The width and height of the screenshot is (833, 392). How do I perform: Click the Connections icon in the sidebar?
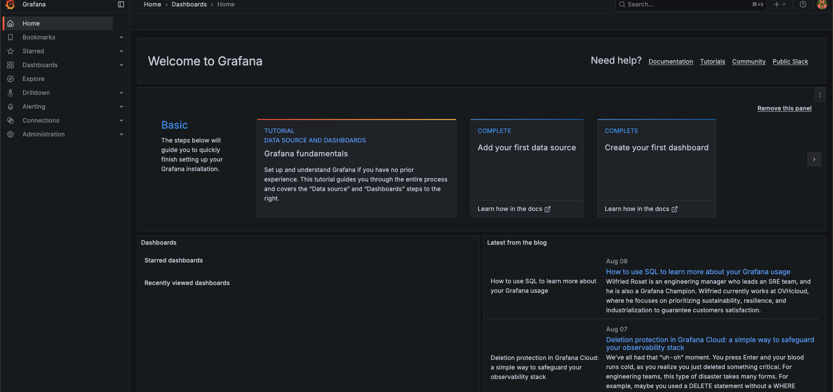(10, 120)
